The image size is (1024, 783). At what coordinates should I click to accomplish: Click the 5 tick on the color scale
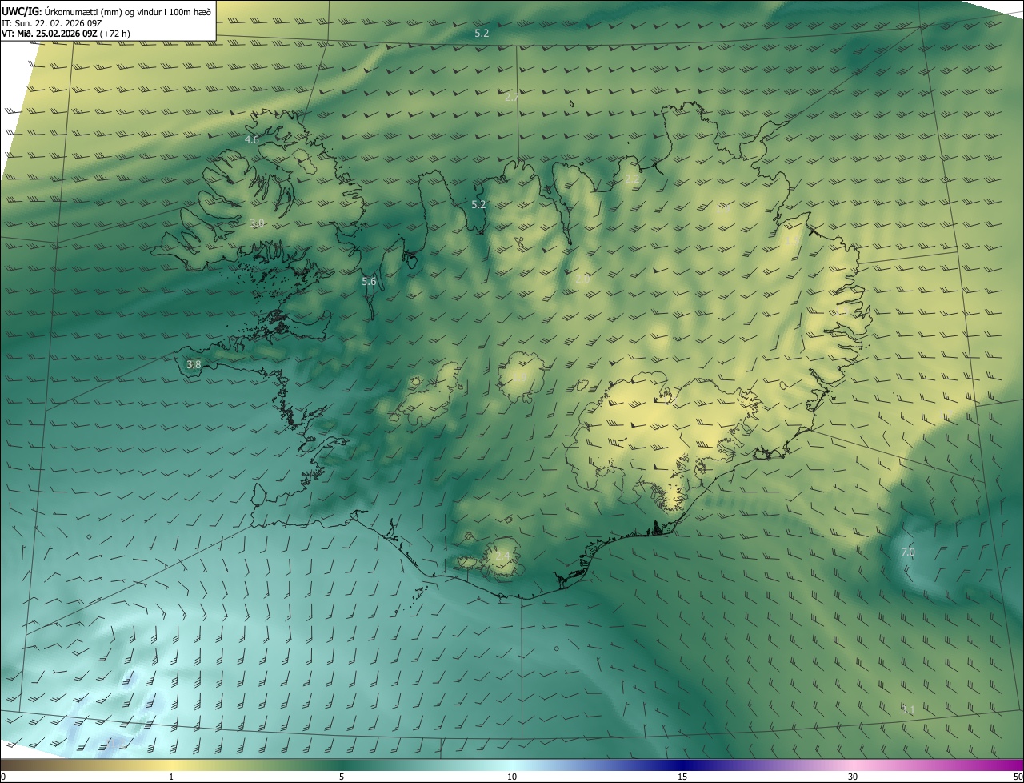[x=342, y=777]
